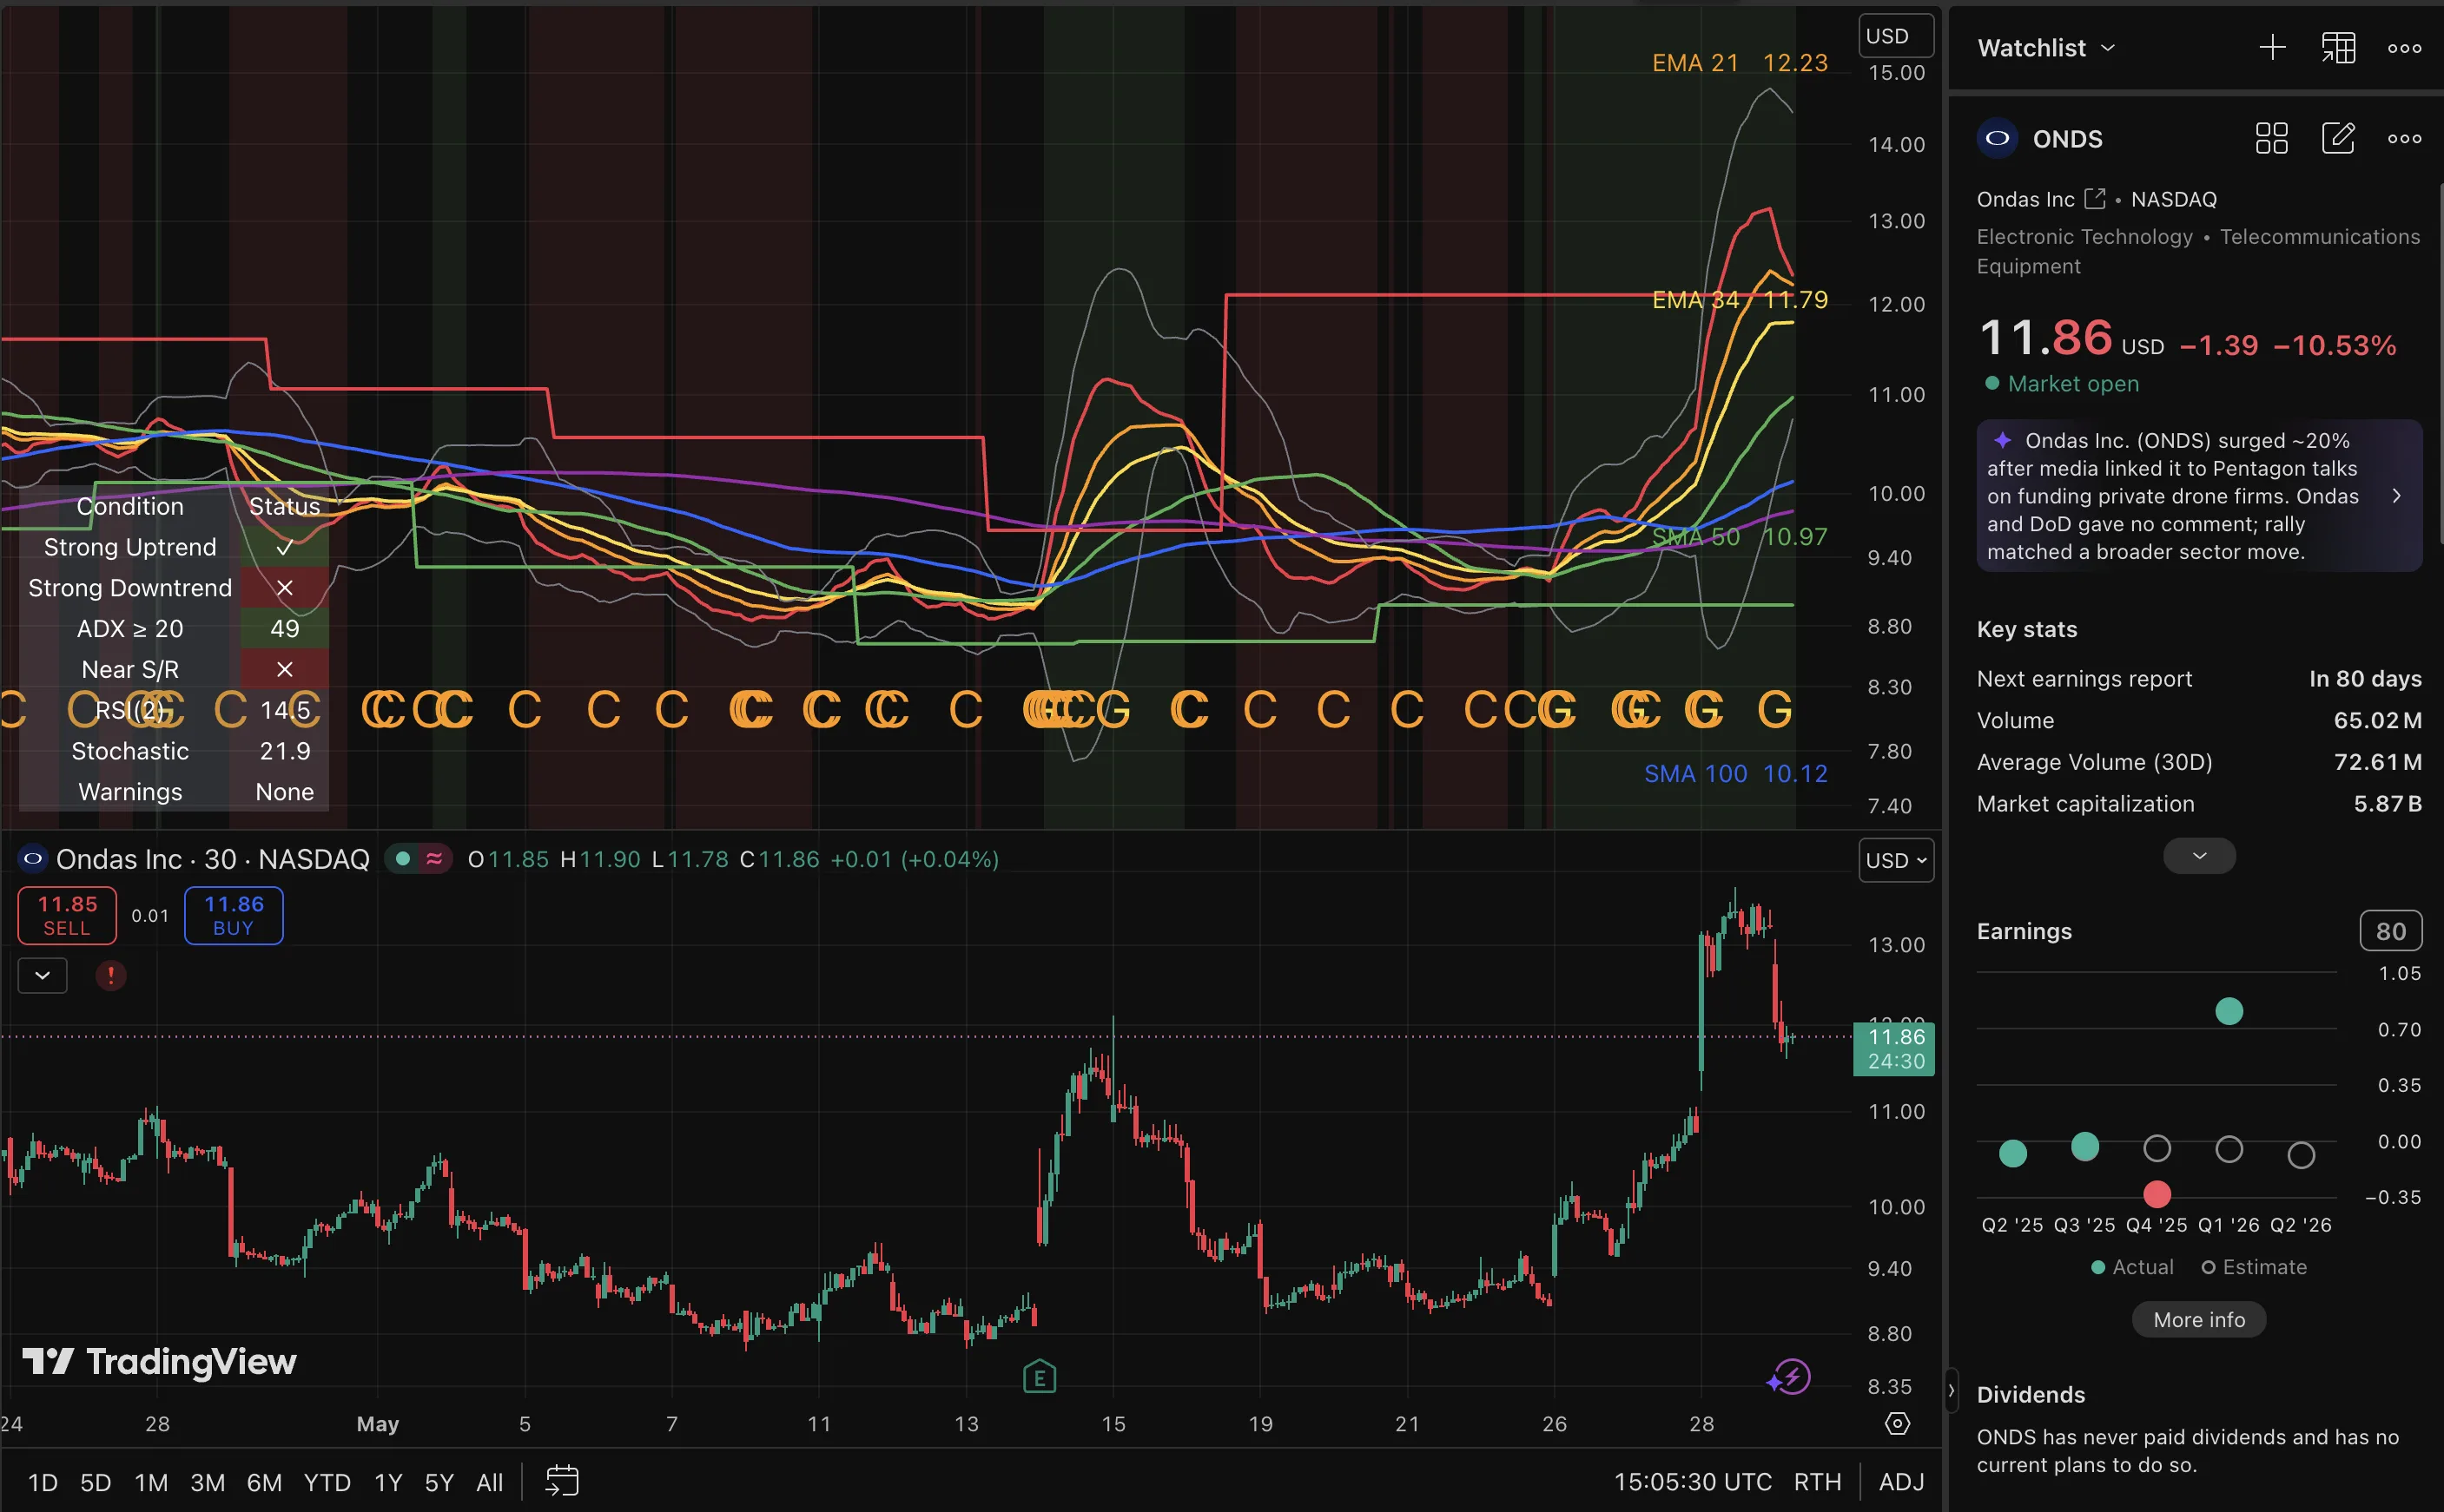This screenshot has height=1512, width=2444.
Task: Expand more Key stats chevron button
Action: [x=2199, y=856]
